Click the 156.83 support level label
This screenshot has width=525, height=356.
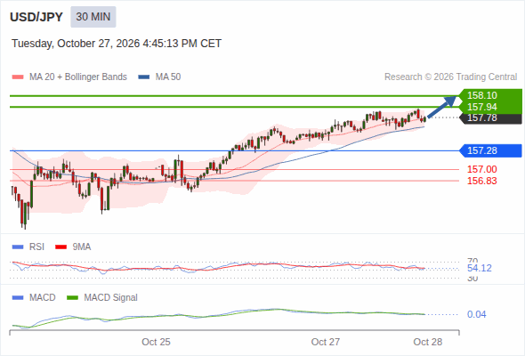pyautogui.click(x=481, y=181)
